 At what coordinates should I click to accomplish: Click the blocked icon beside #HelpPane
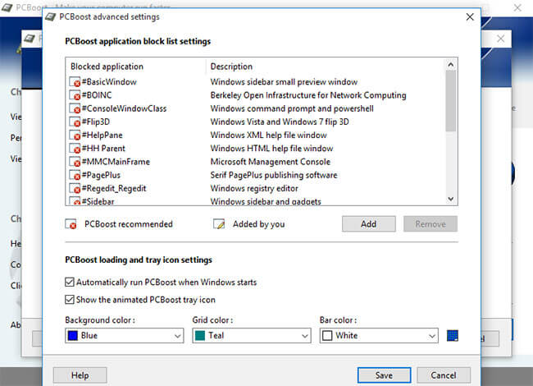pos(75,136)
